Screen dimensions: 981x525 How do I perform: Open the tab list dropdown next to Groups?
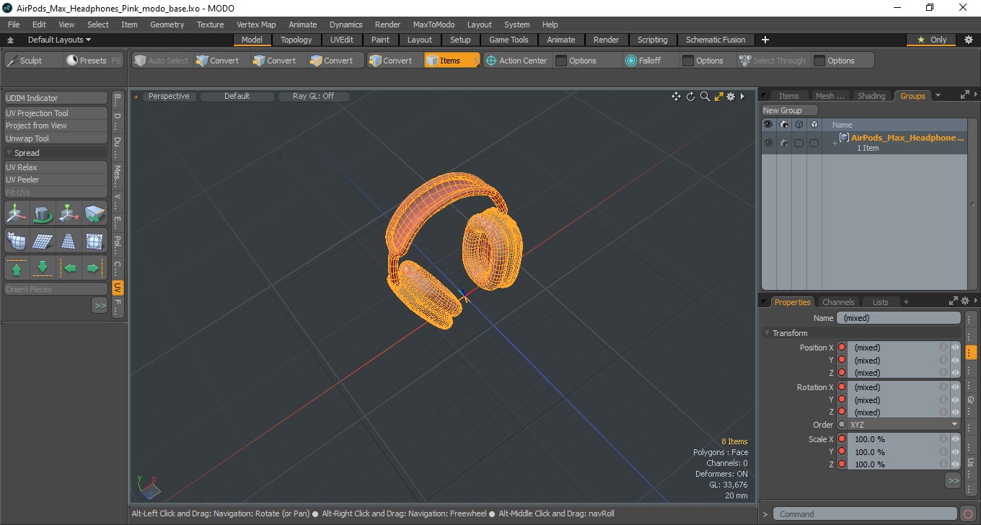(938, 95)
